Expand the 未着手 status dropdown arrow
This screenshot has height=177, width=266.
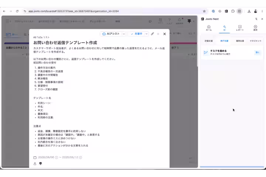(x=146, y=34)
